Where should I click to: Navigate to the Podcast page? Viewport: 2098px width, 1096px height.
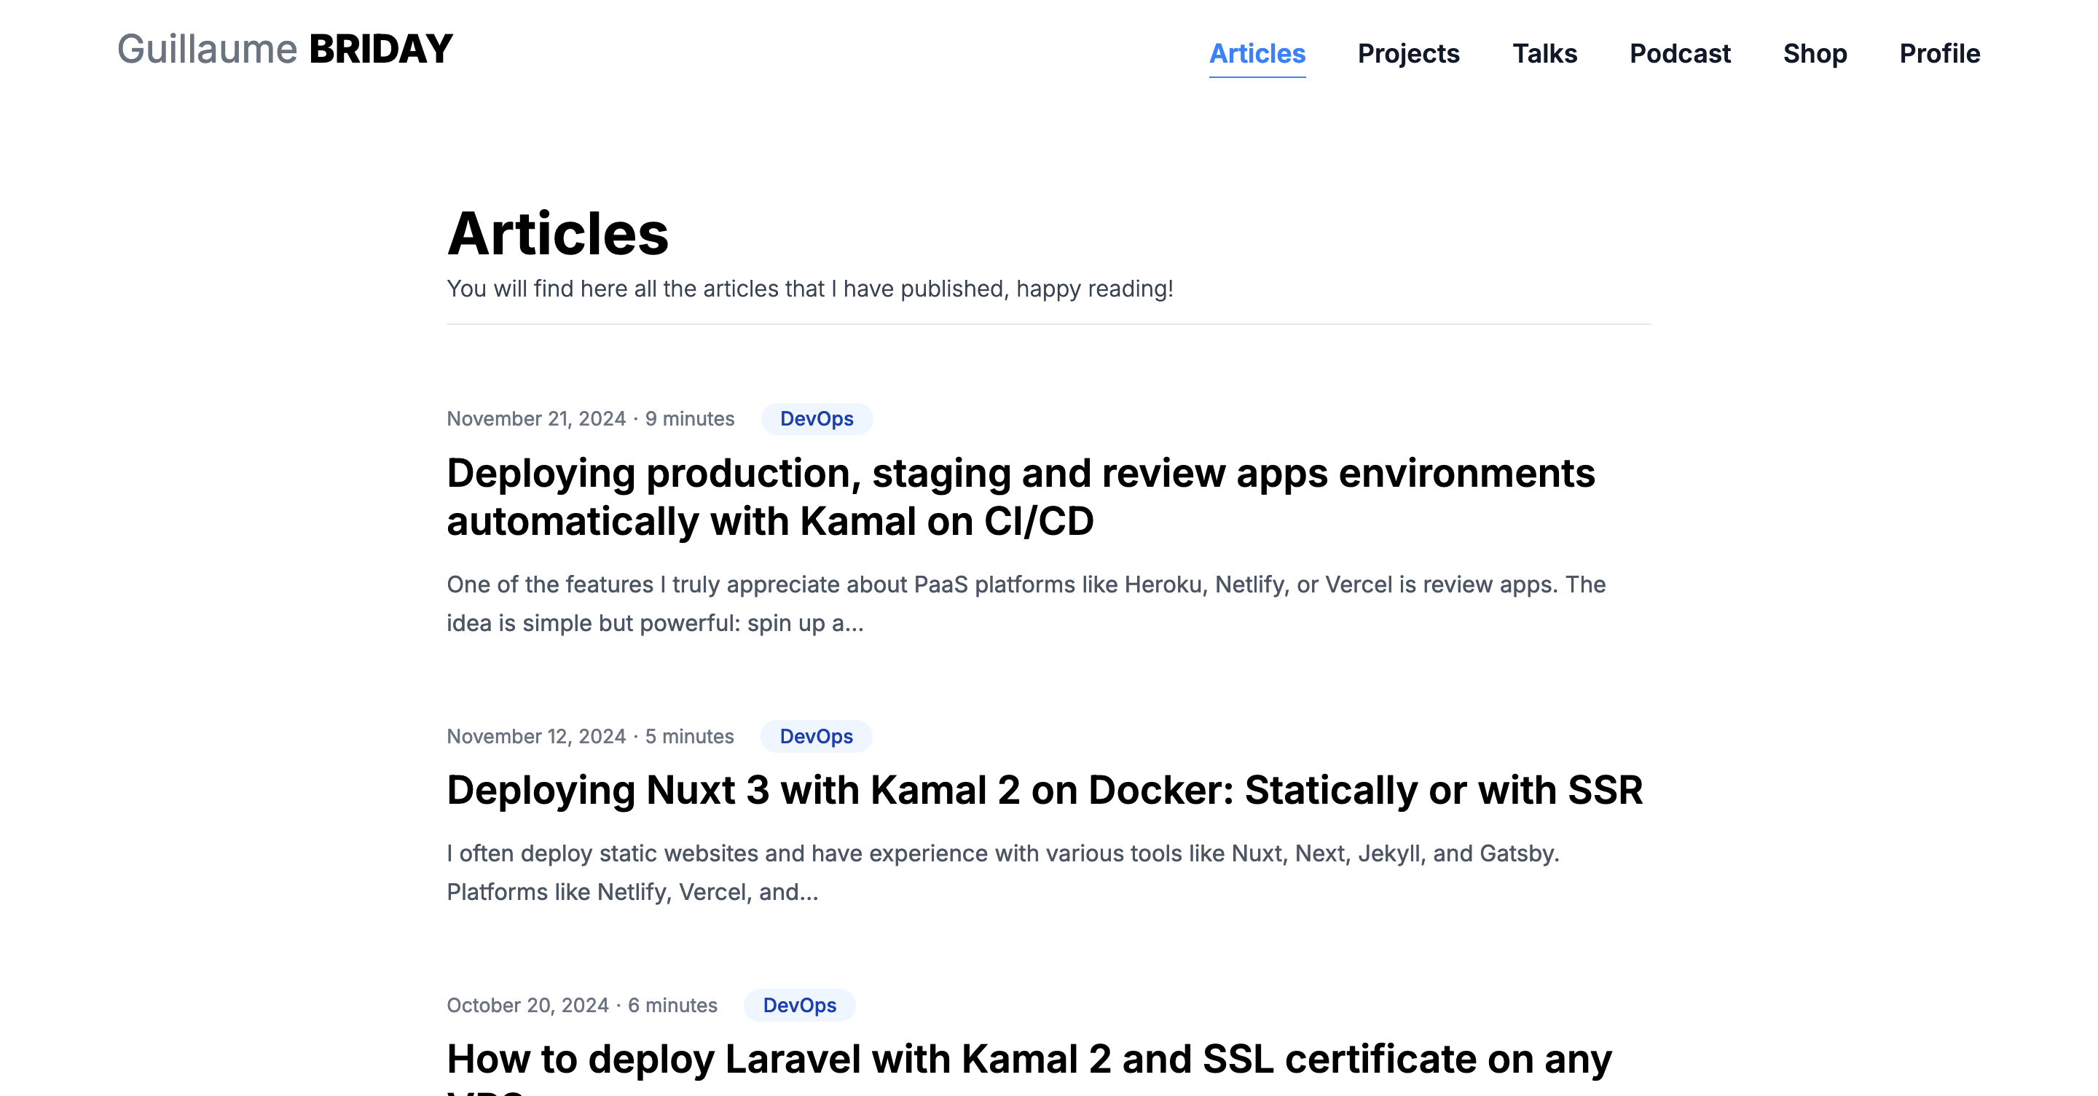1679,54
